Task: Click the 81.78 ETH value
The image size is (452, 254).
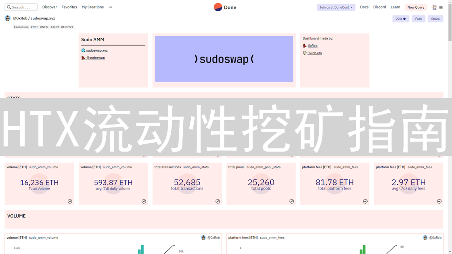Action: 335,182
